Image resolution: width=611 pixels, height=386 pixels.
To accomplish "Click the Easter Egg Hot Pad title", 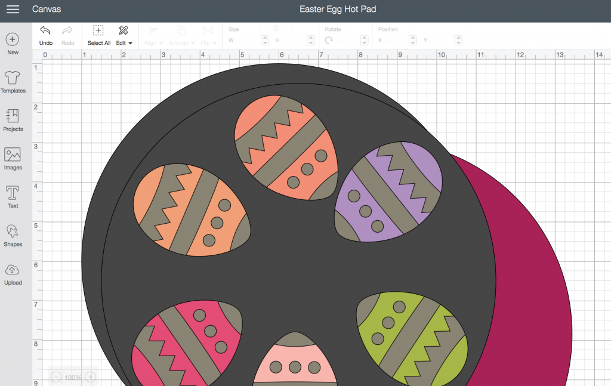I will coord(338,9).
